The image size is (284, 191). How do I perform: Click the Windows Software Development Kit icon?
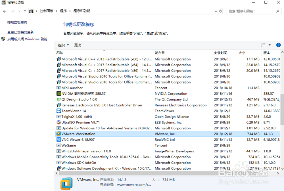pyautogui.click(x=59, y=168)
